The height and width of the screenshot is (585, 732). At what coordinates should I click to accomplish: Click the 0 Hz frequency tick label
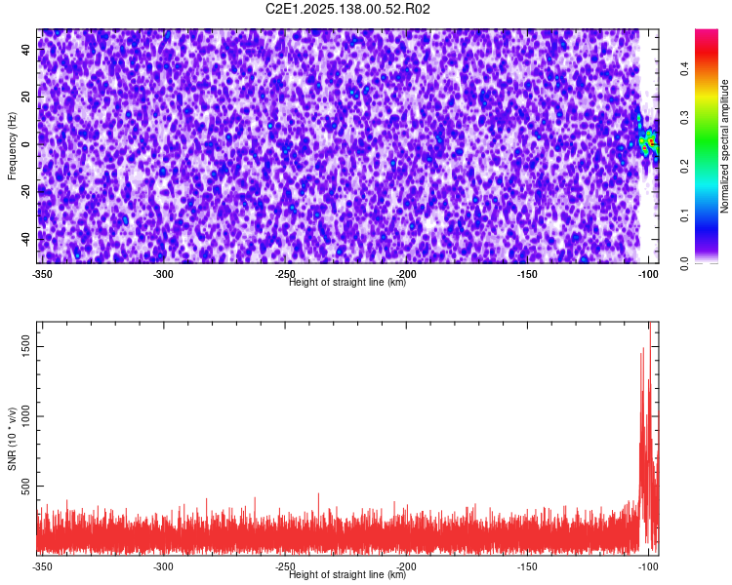(25, 144)
